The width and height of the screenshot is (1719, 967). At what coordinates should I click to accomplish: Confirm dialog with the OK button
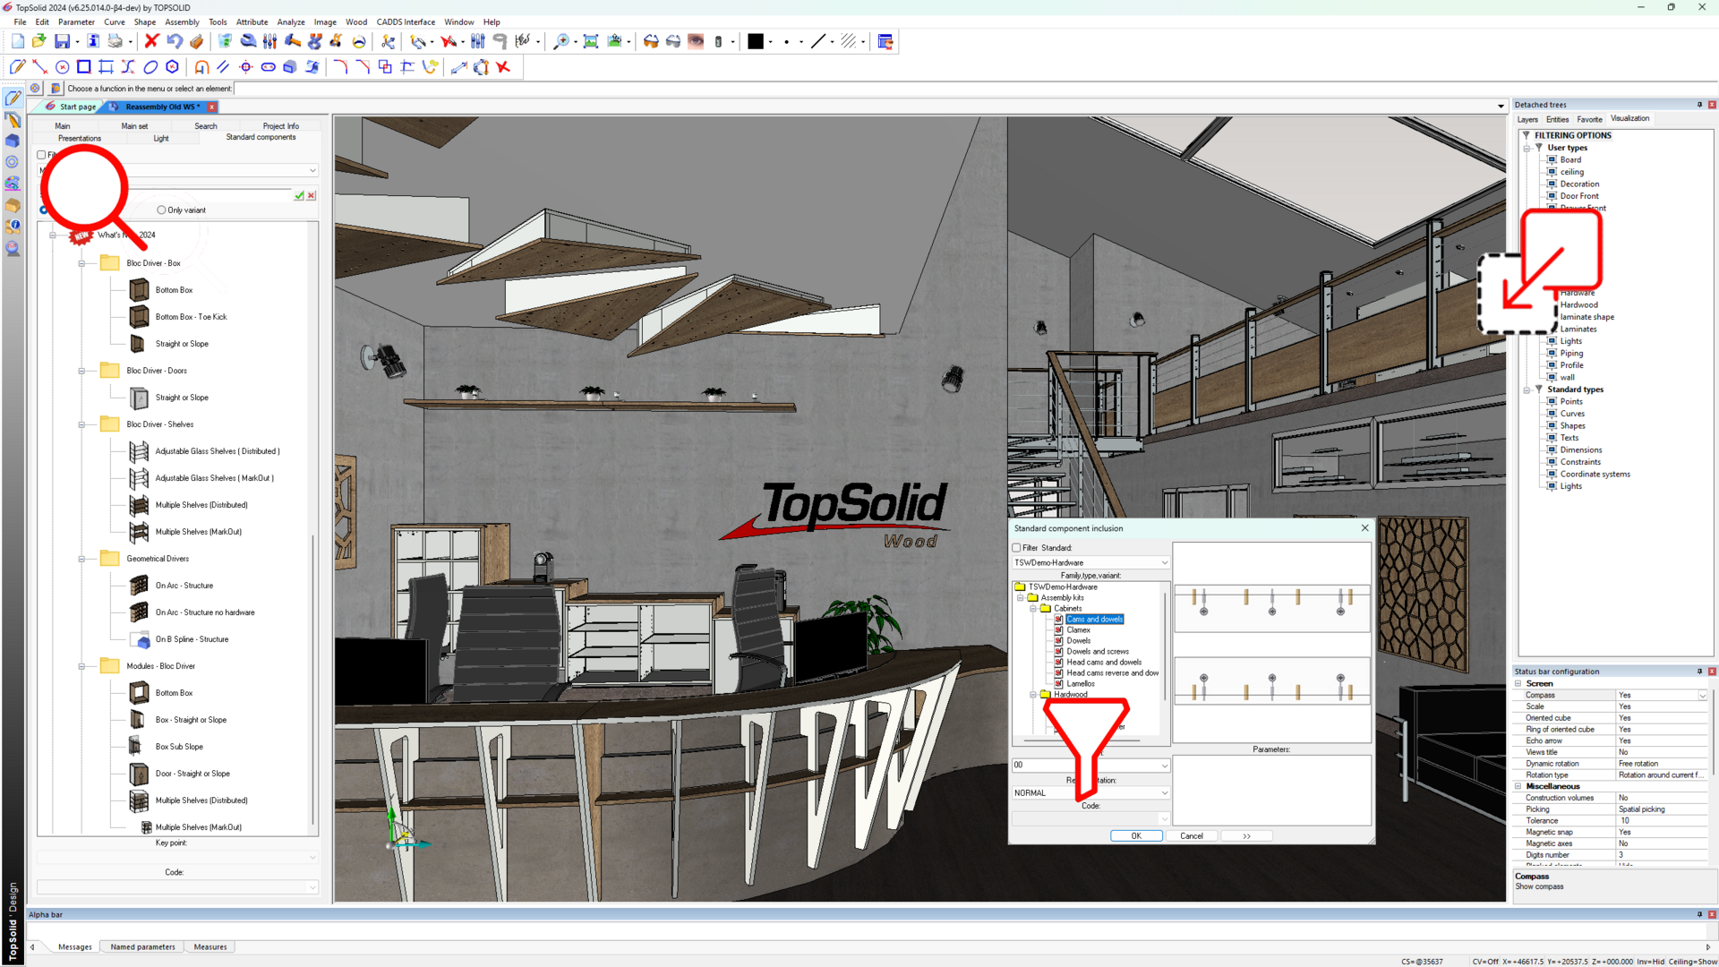coord(1136,835)
